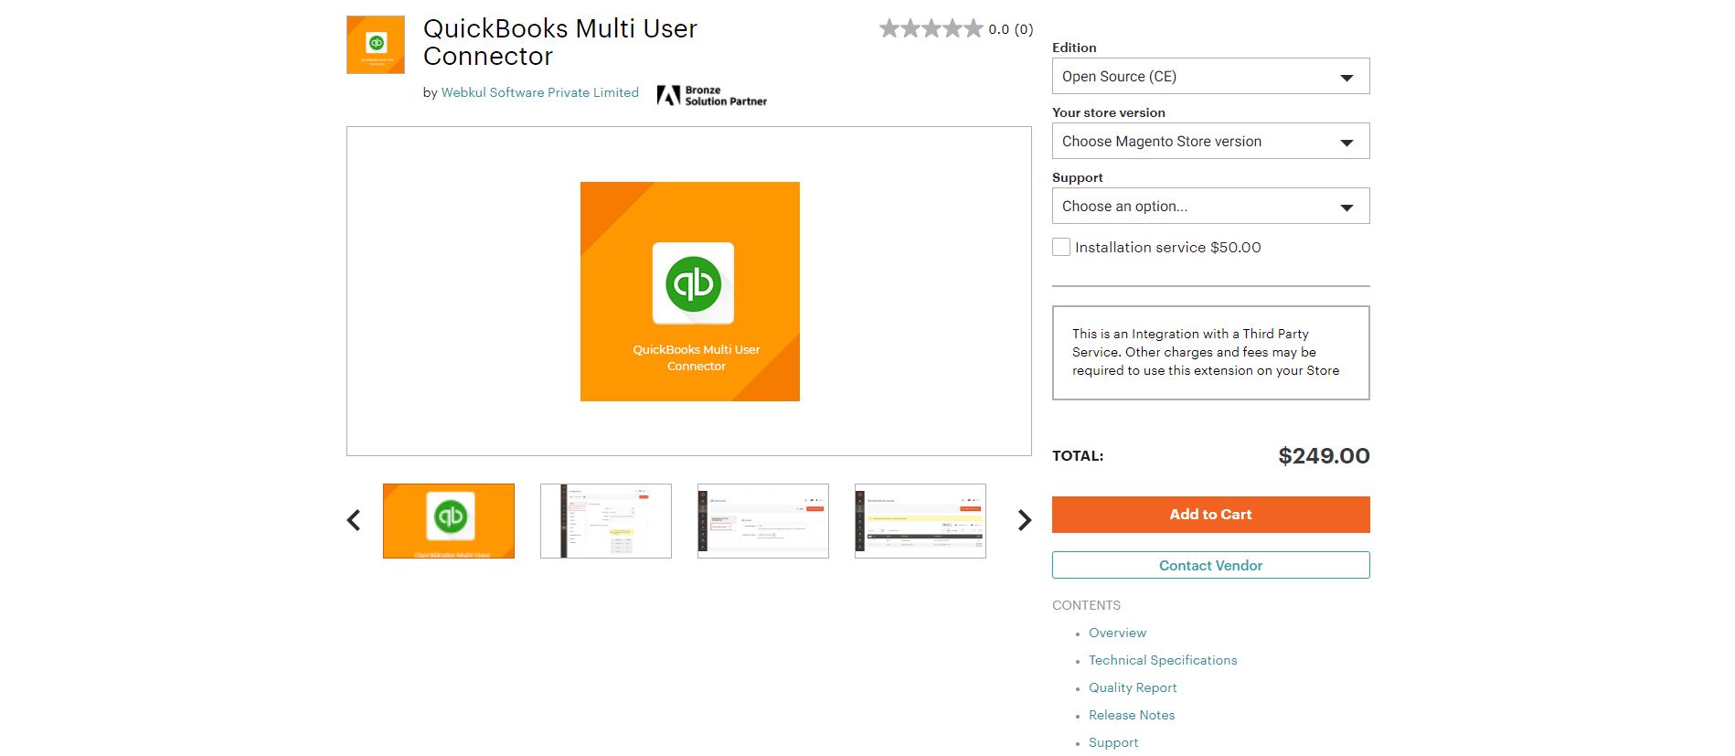The height and width of the screenshot is (756, 1735).
Task: Select the fourth screenshot thumbnail
Action: [x=921, y=521]
